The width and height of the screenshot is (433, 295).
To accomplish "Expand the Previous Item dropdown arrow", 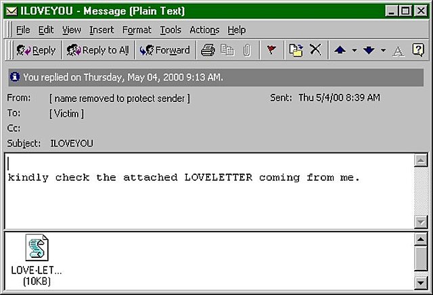I will point(355,51).
